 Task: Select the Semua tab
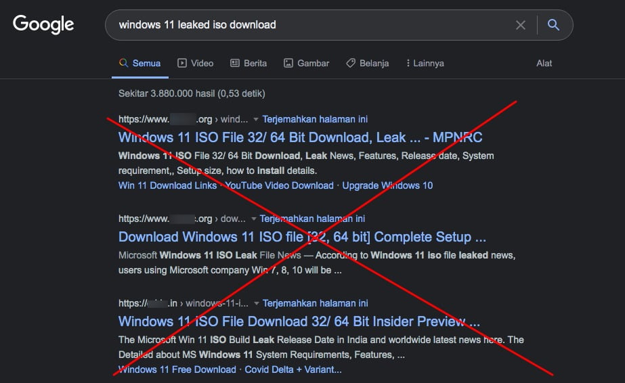coord(140,64)
